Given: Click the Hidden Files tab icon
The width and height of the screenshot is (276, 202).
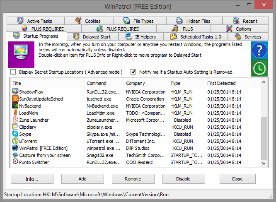Looking at the screenshot, I should (179, 21).
